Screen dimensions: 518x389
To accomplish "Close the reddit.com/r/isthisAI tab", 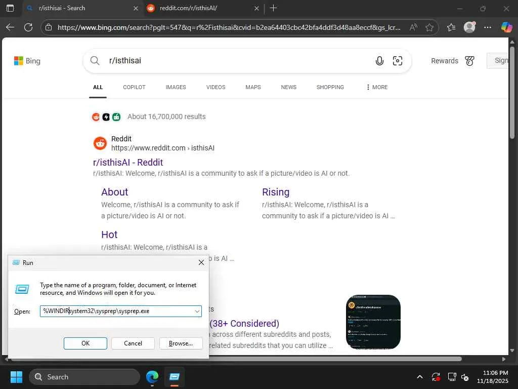I will pyautogui.click(x=256, y=8).
